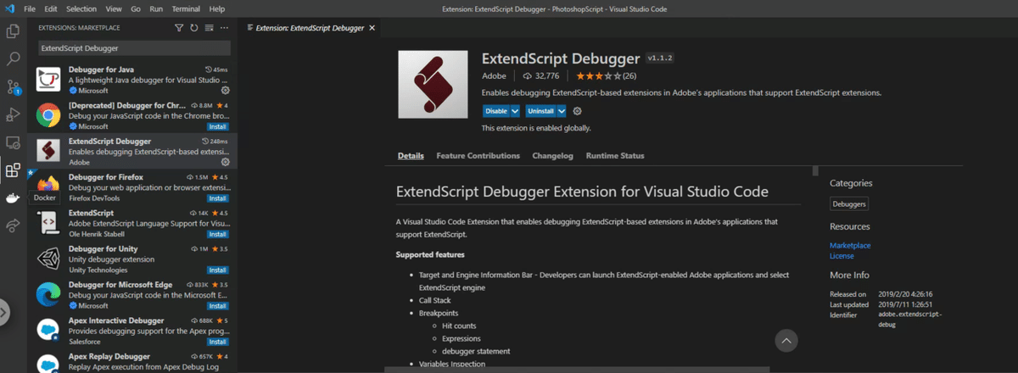The height and width of the screenshot is (373, 1018).
Task: Select Apex Replay Debugger list entry
Action: click(132, 363)
